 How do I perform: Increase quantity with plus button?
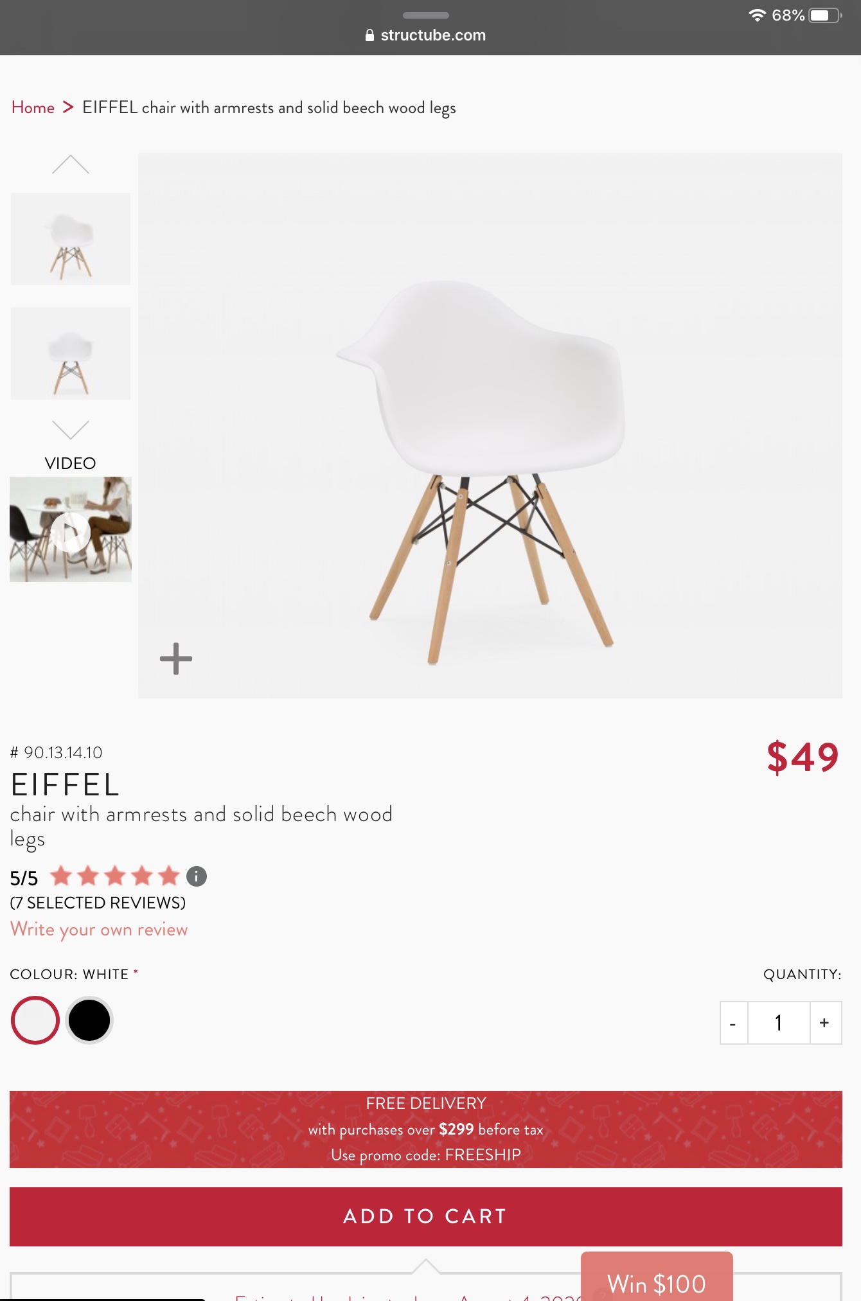pyautogui.click(x=825, y=1023)
